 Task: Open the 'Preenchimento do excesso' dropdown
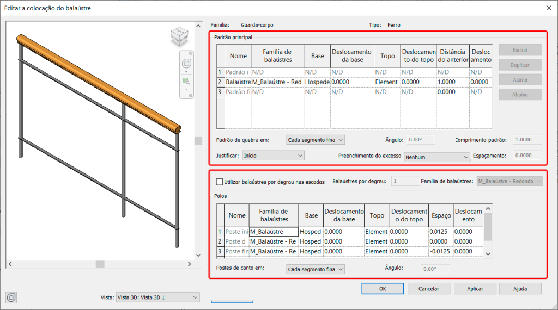tap(436, 157)
